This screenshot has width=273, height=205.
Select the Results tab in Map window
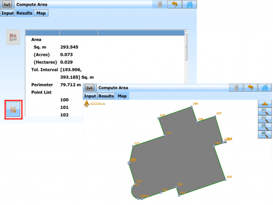tap(106, 96)
